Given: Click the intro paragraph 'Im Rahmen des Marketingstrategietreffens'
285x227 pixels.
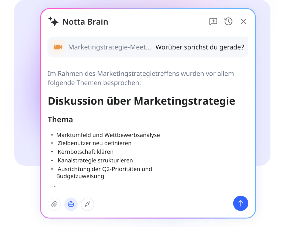Looking at the screenshot, I should (x=141, y=78).
